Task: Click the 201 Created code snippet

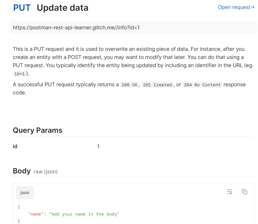Action: pyautogui.click(x=158, y=85)
